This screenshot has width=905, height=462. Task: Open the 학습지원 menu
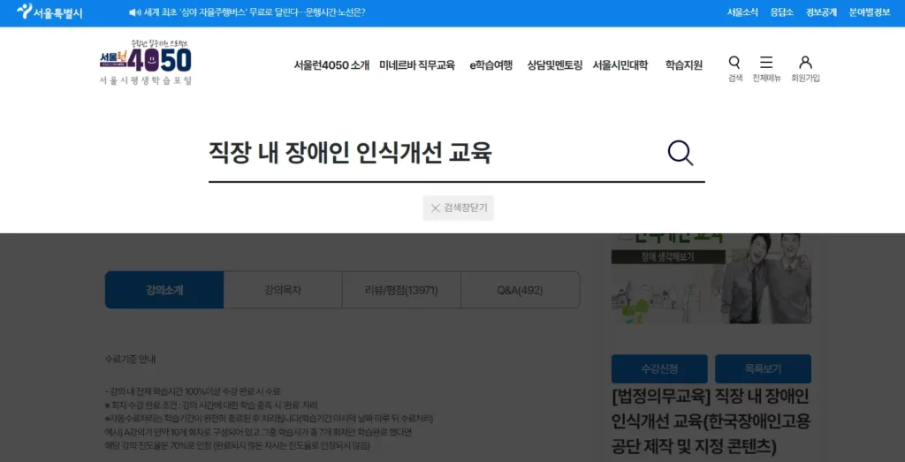pyautogui.click(x=683, y=65)
